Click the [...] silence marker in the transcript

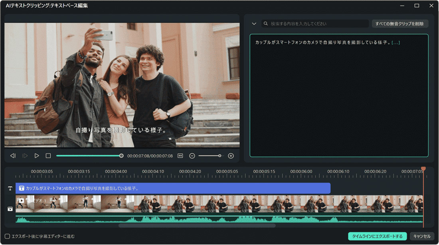(395, 42)
